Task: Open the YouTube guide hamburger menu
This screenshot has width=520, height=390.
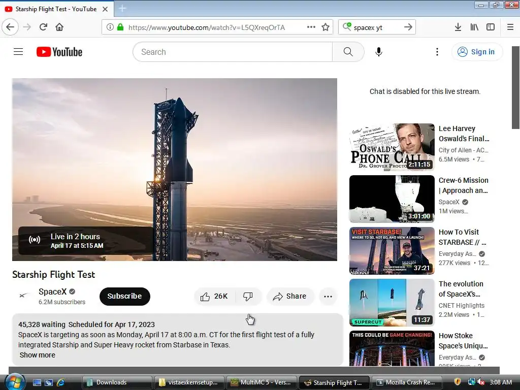Action: [x=18, y=52]
